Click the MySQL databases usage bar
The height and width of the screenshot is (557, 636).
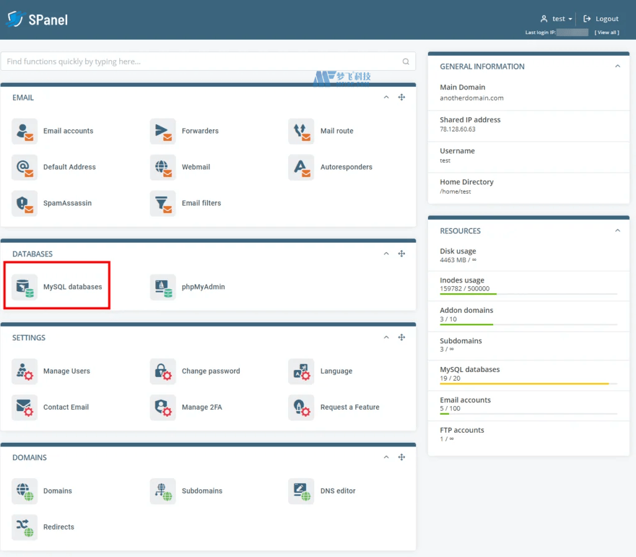[x=528, y=384]
